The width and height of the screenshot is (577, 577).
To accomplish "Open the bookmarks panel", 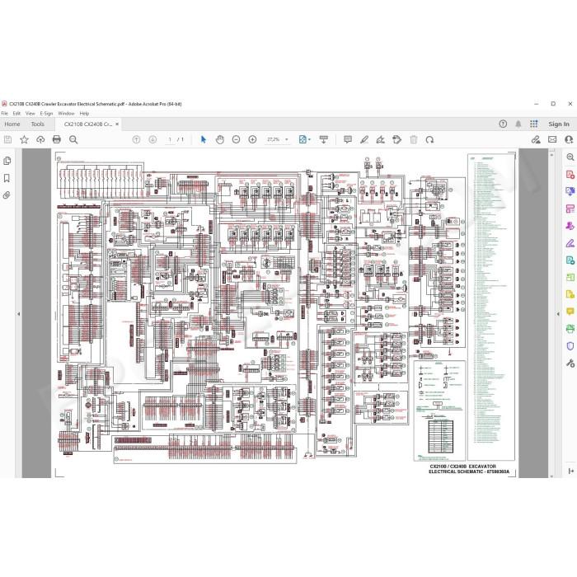I will (7, 178).
